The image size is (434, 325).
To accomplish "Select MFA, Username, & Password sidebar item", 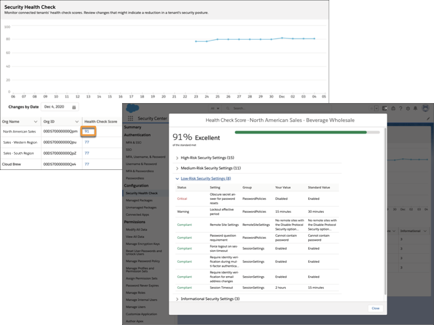I will (145, 157).
